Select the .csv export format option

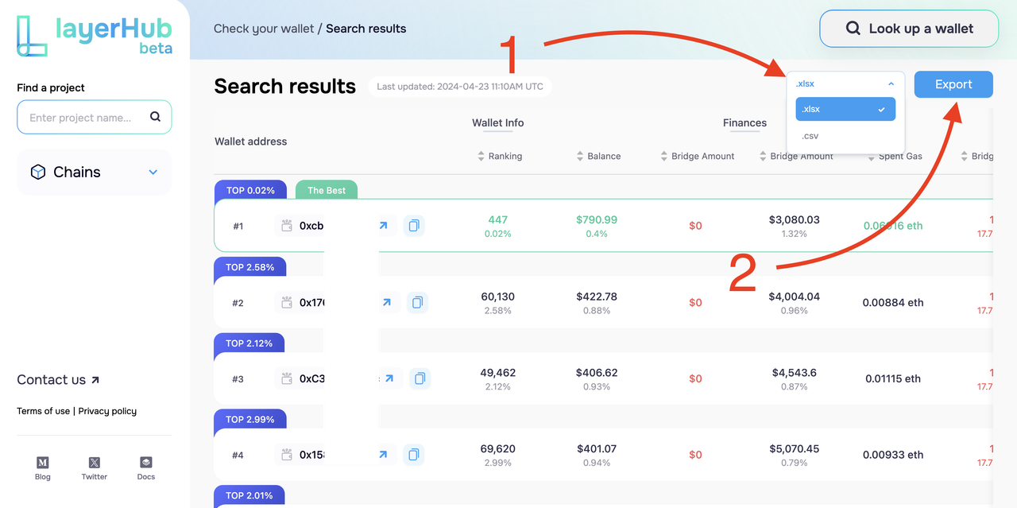(x=845, y=136)
